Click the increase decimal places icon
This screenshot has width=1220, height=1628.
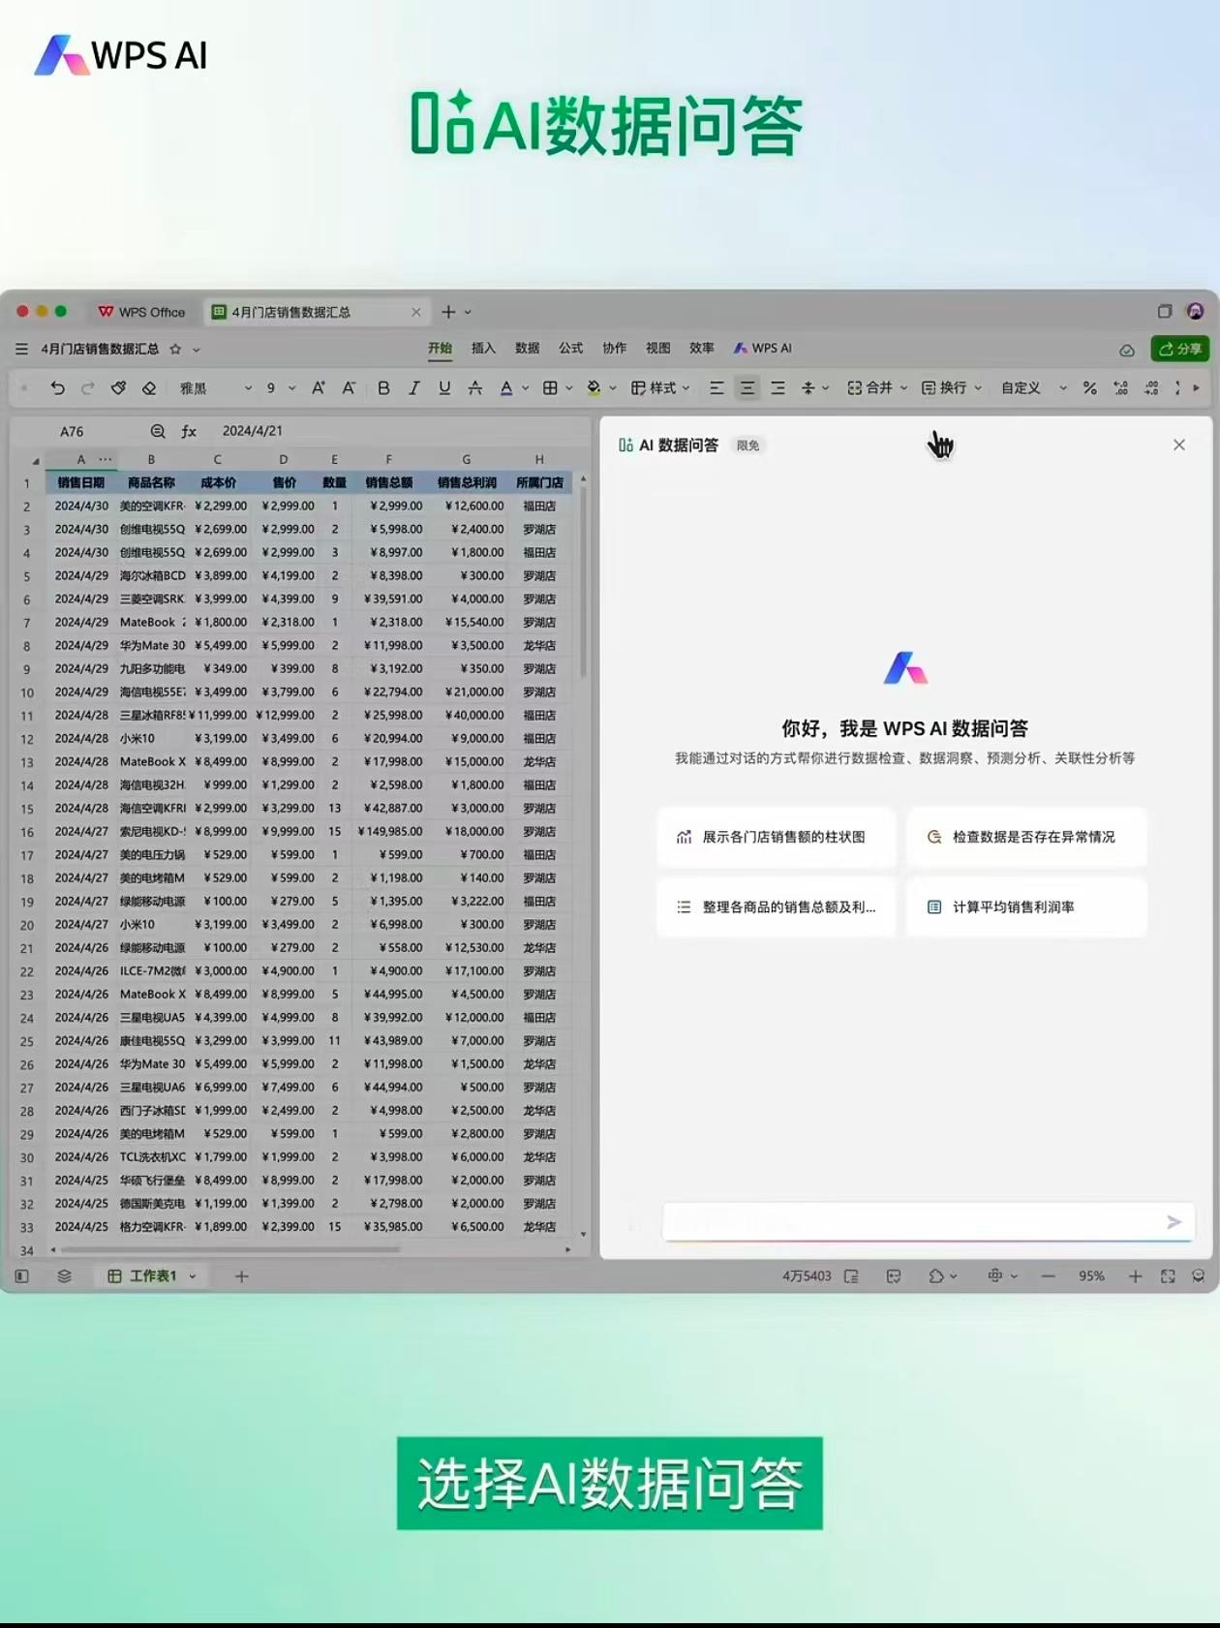(1120, 388)
